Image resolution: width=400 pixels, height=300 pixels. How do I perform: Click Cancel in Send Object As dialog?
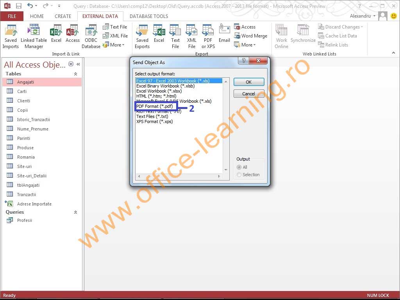click(249, 94)
